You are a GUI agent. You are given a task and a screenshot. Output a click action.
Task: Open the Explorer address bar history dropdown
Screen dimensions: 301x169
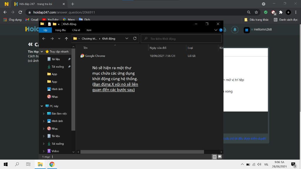pyautogui.click(x=127, y=38)
